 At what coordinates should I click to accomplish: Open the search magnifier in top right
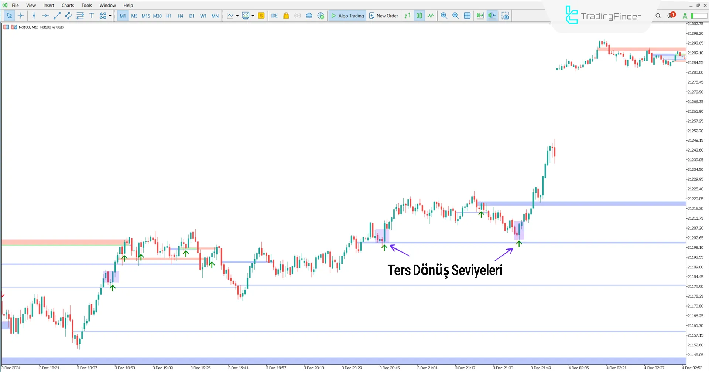click(658, 16)
